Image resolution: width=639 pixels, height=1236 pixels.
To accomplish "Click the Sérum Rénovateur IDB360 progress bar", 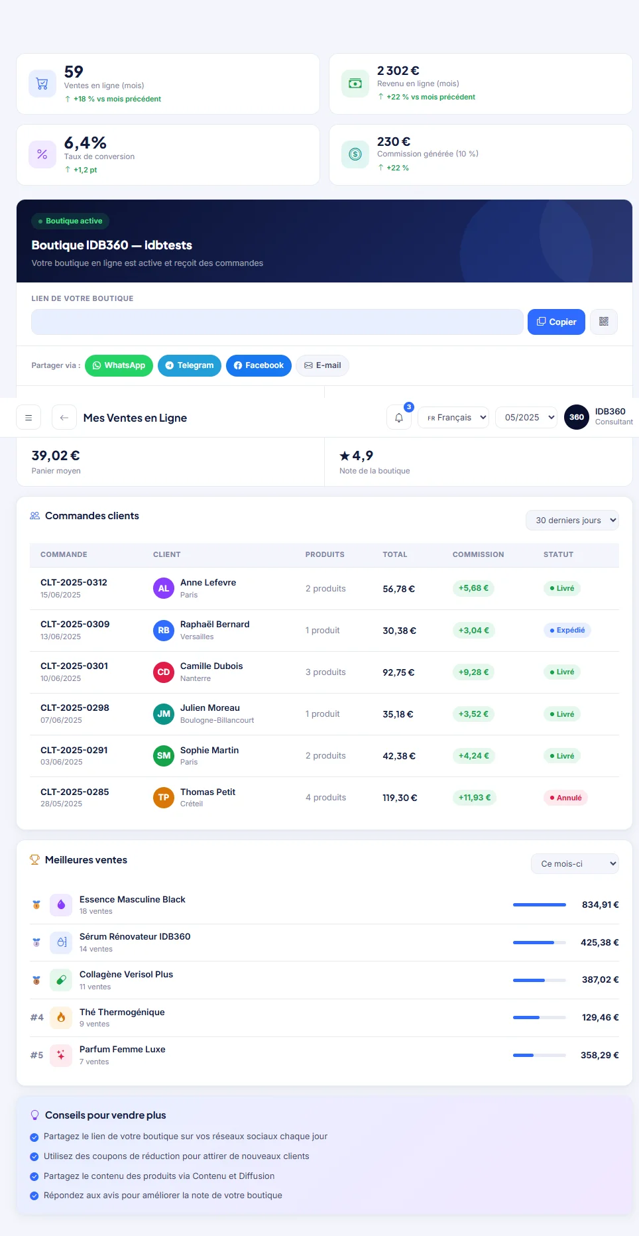I will point(540,942).
